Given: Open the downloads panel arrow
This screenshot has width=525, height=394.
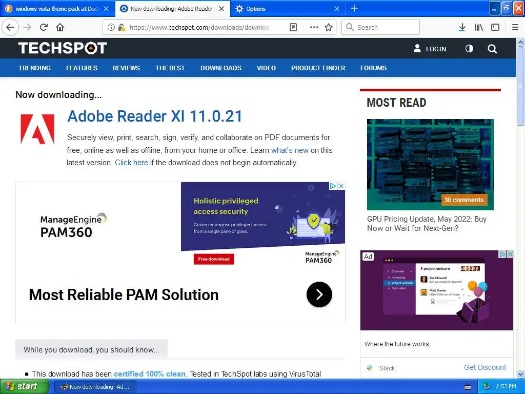Looking at the screenshot, I should pyautogui.click(x=462, y=28).
